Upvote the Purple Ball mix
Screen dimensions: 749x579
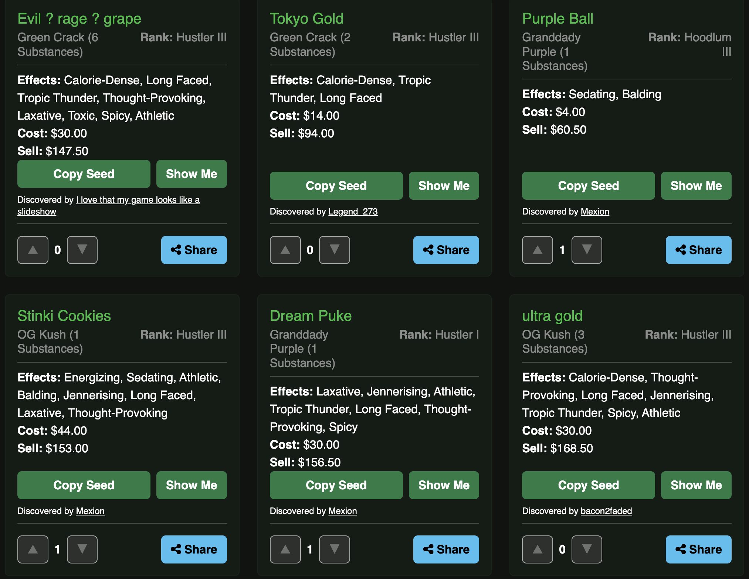(537, 250)
